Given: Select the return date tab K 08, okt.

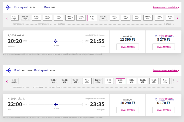Looking at the screenshot, I should coord(131,81).
